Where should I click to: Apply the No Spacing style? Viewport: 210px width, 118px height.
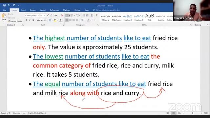[116, 18]
